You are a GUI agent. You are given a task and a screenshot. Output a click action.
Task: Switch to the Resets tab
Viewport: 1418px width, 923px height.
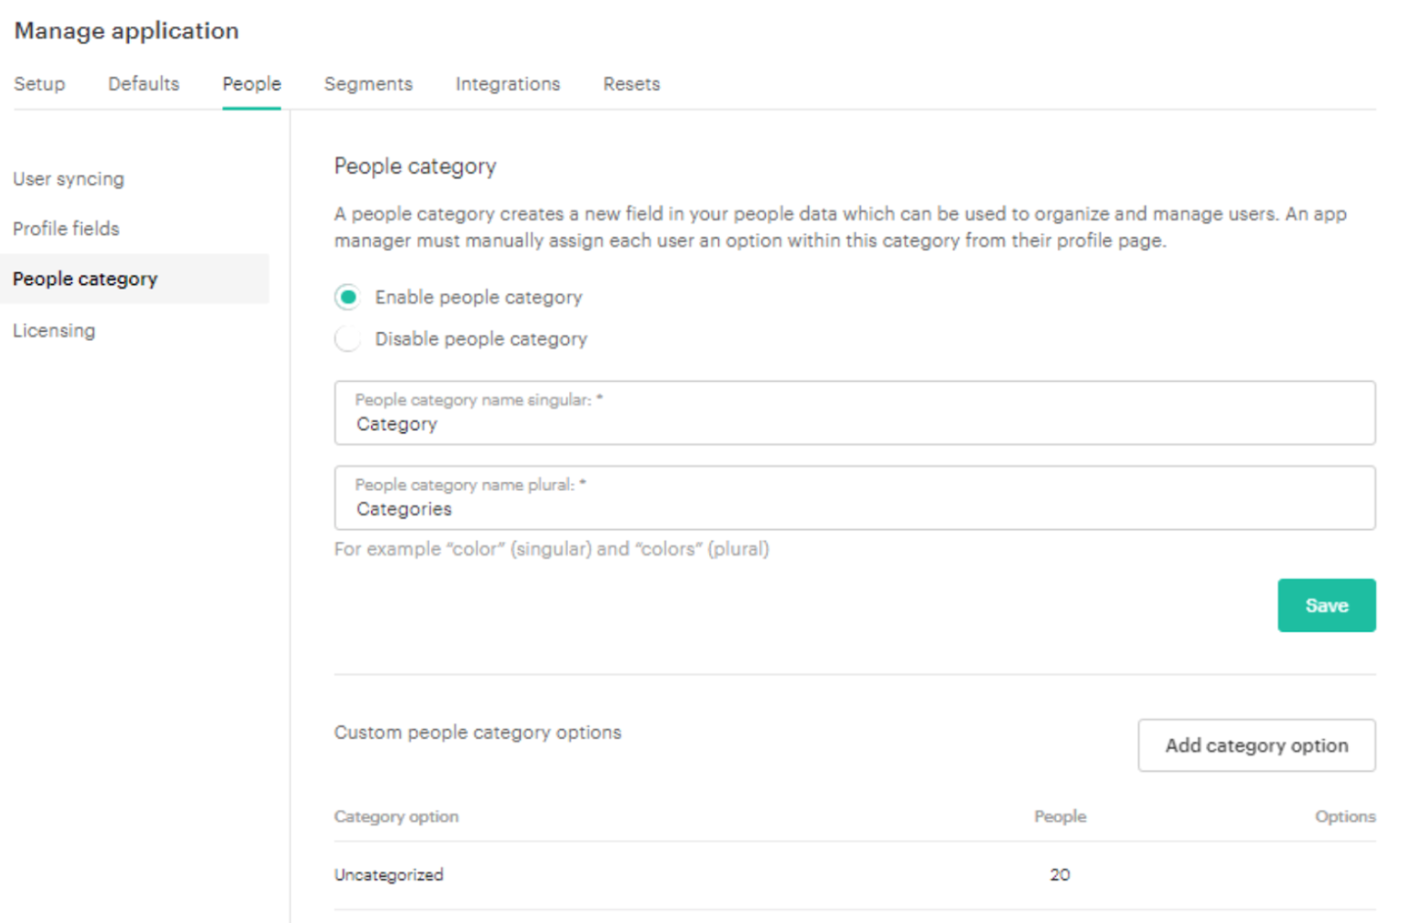pos(631,84)
